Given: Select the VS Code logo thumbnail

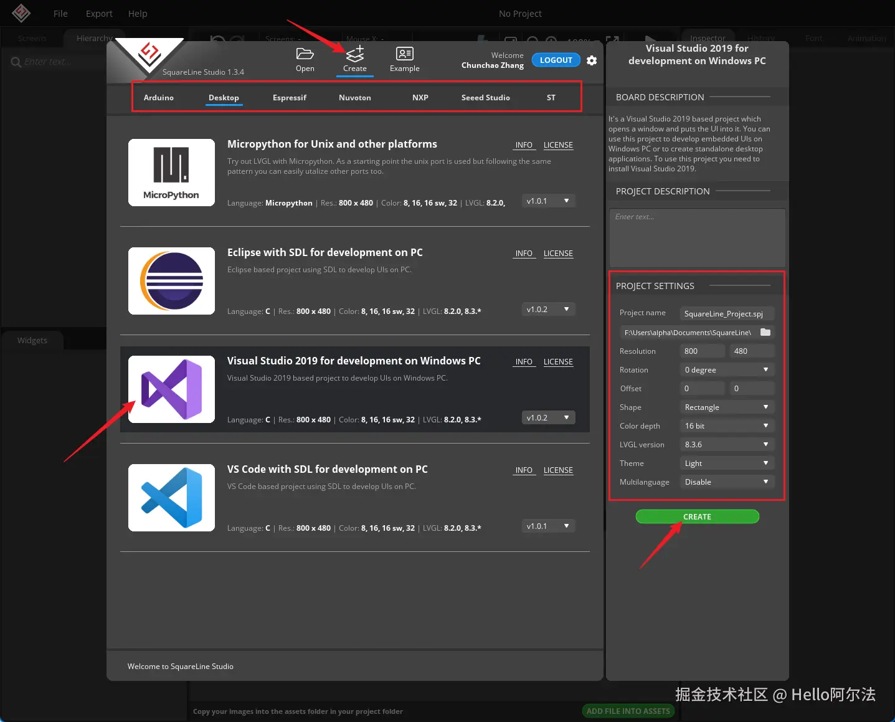Looking at the screenshot, I should click(x=171, y=498).
